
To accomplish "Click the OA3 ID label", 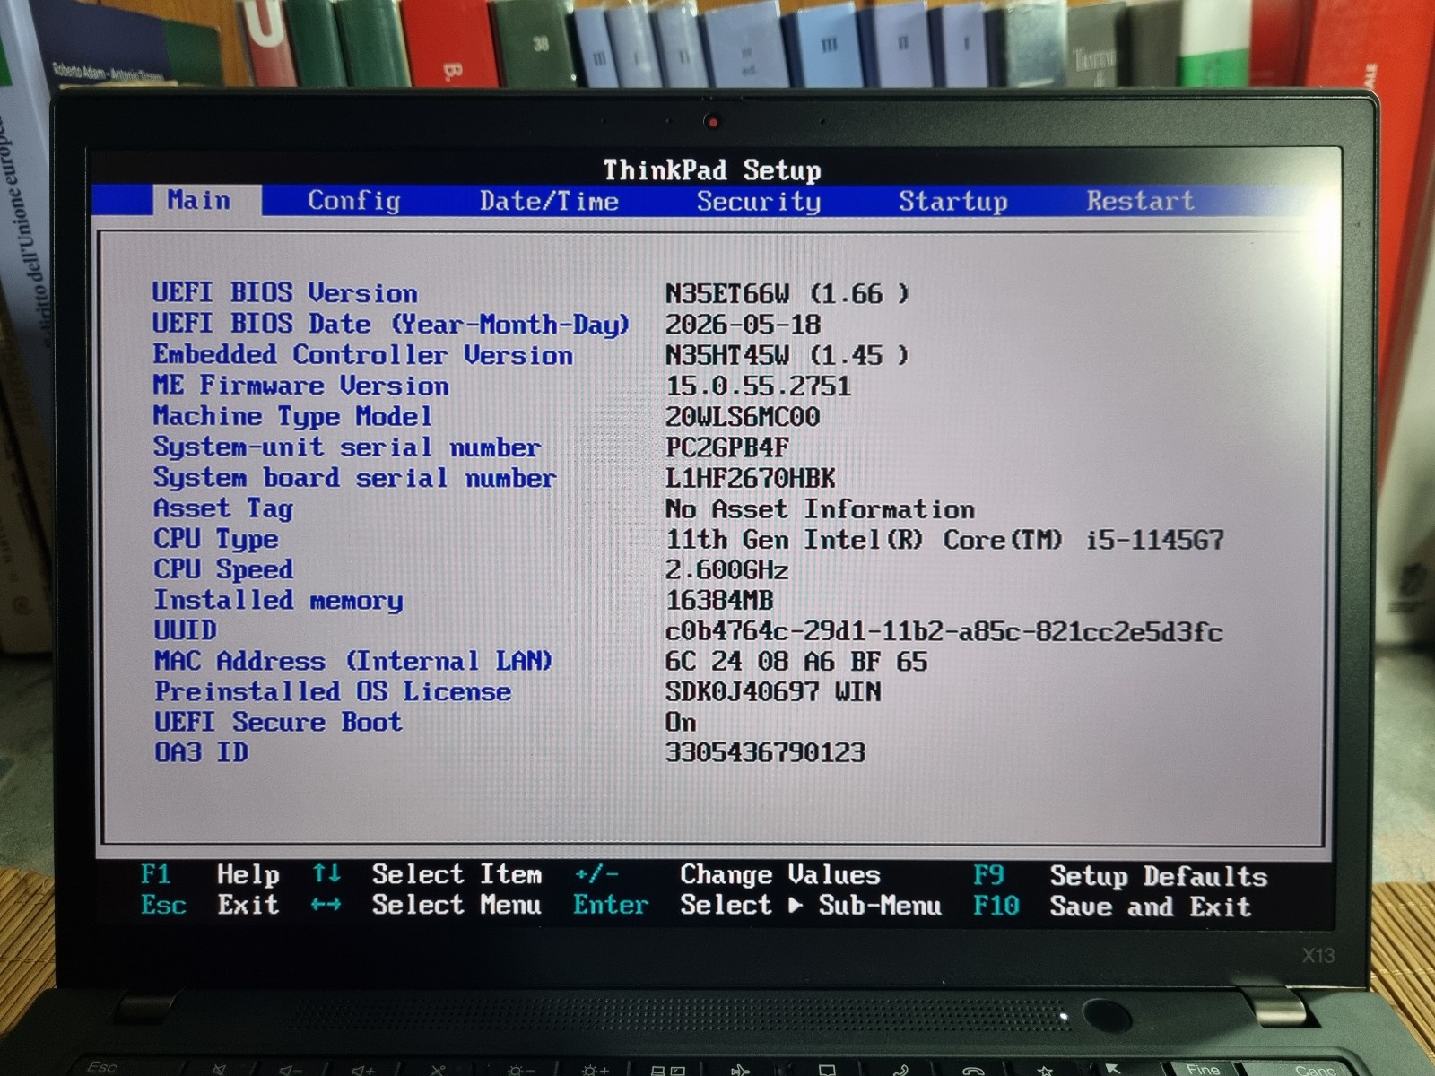I will click(x=201, y=752).
